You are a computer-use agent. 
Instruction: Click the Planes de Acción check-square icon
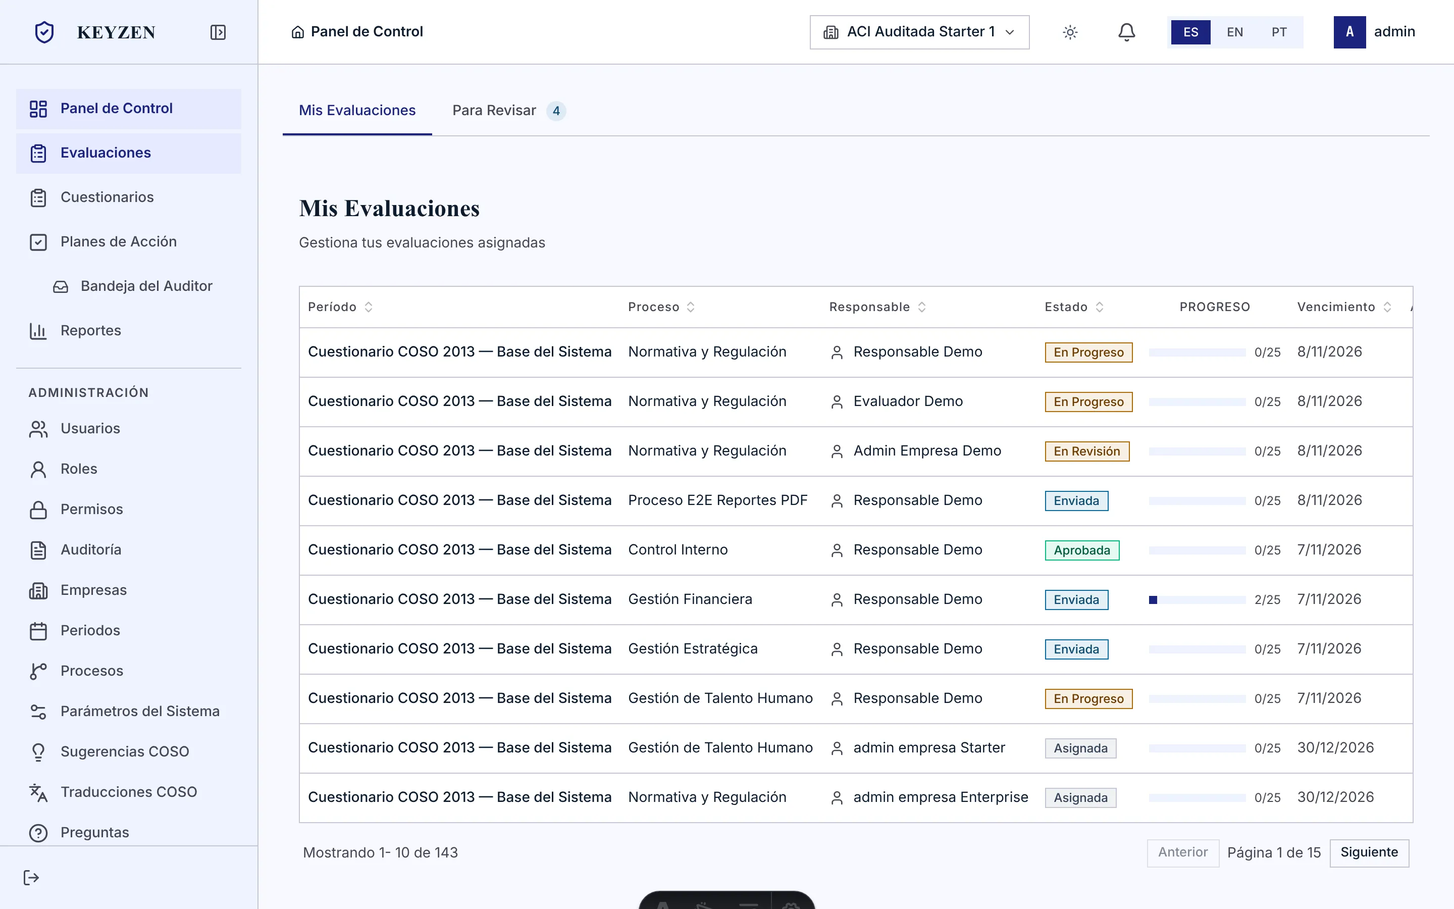point(38,242)
